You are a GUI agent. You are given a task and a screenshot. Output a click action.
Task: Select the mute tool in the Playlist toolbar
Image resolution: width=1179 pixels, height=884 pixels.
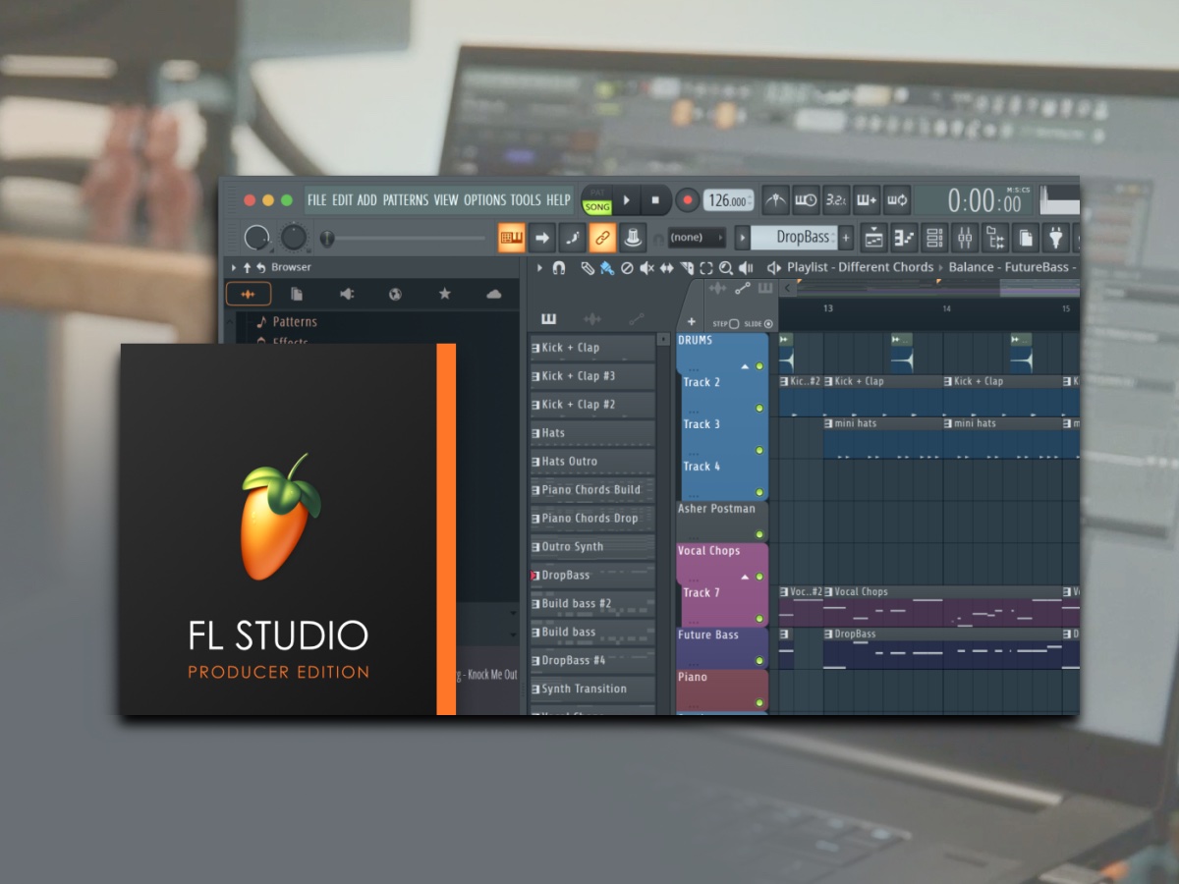pyautogui.click(x=647, y=267)
